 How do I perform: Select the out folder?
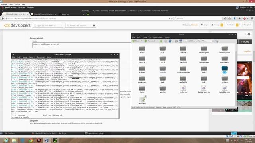coord(224,70)
